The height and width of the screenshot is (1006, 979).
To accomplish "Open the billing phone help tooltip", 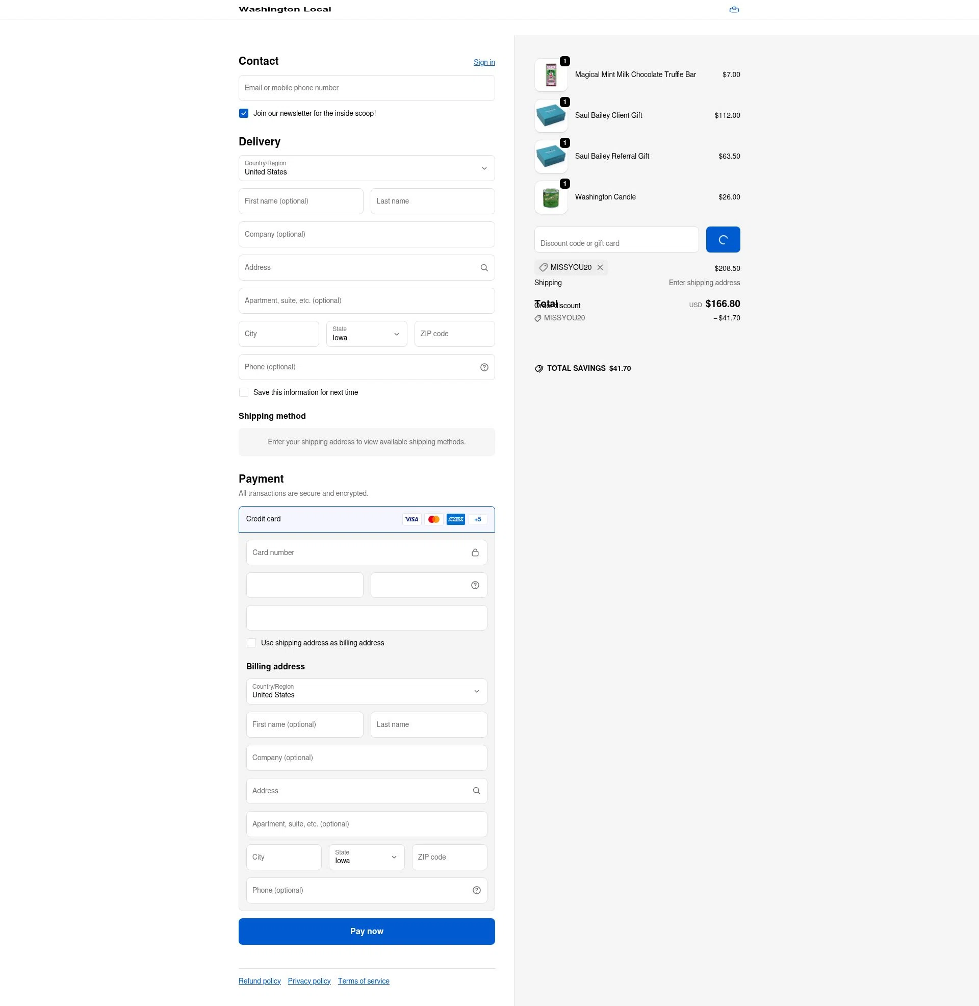I will point(476,890).
